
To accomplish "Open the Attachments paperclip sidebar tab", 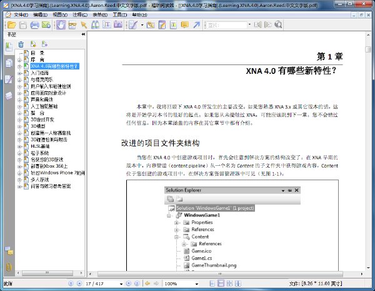I will (x=9, y=267).
